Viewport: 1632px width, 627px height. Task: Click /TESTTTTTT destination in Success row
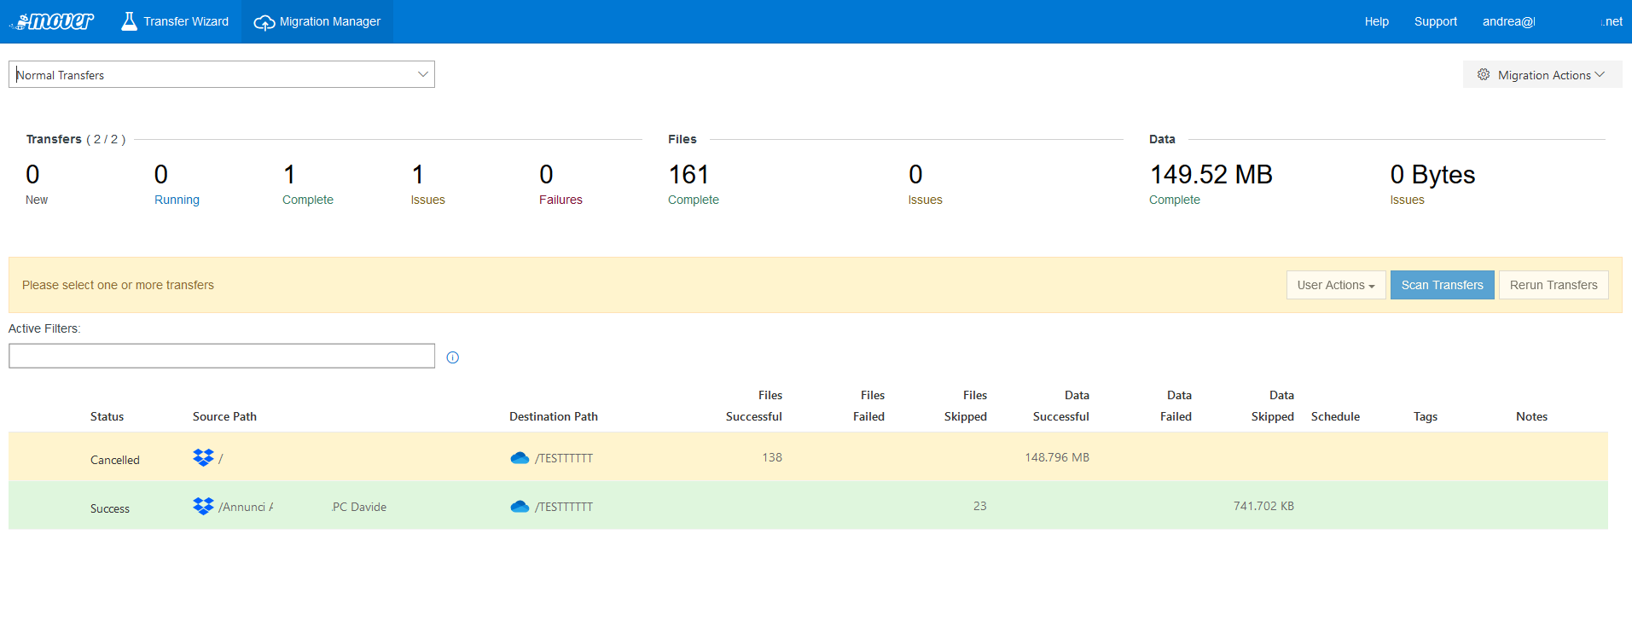(x=564, y=507)
